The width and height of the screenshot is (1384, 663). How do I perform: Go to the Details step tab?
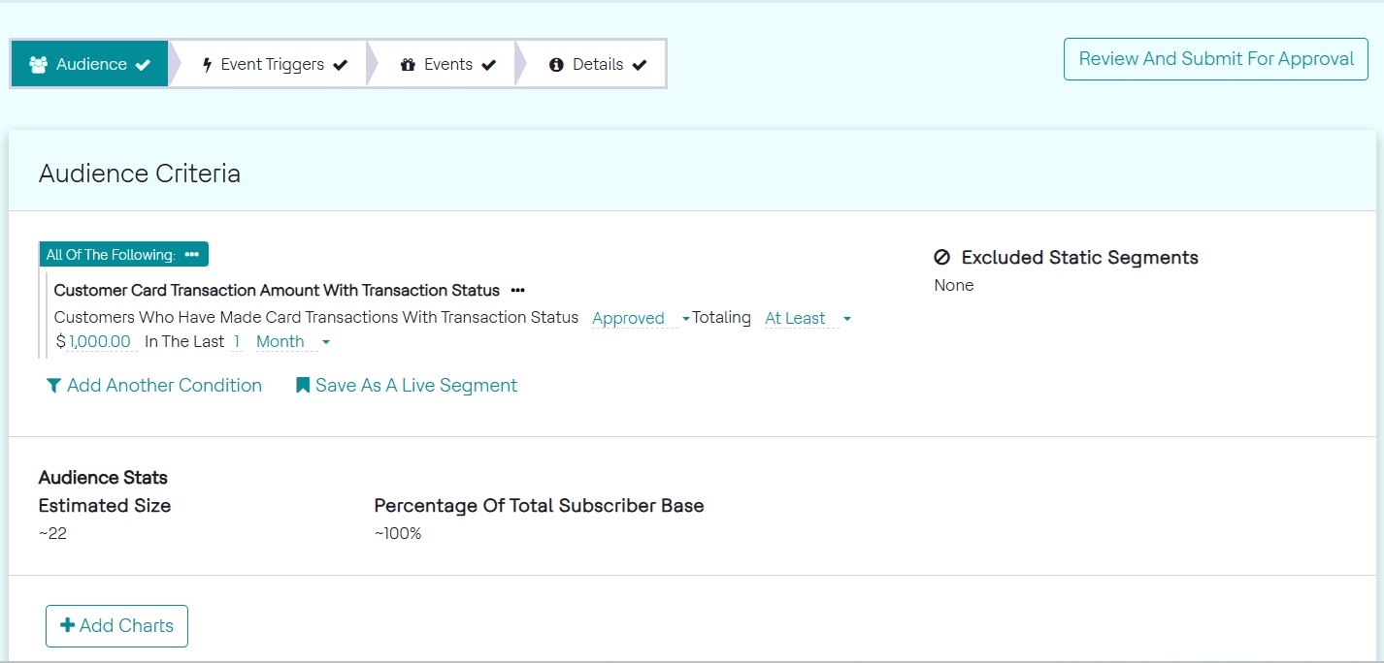[x=597, y=65]
